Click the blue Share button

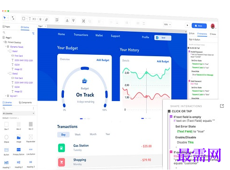click(199, 25)
